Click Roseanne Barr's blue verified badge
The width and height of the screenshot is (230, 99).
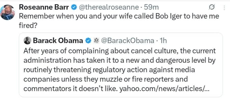point(74,7)
